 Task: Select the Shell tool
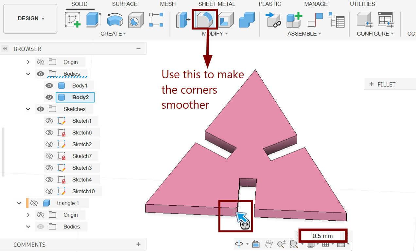click(x=226, y=20)
